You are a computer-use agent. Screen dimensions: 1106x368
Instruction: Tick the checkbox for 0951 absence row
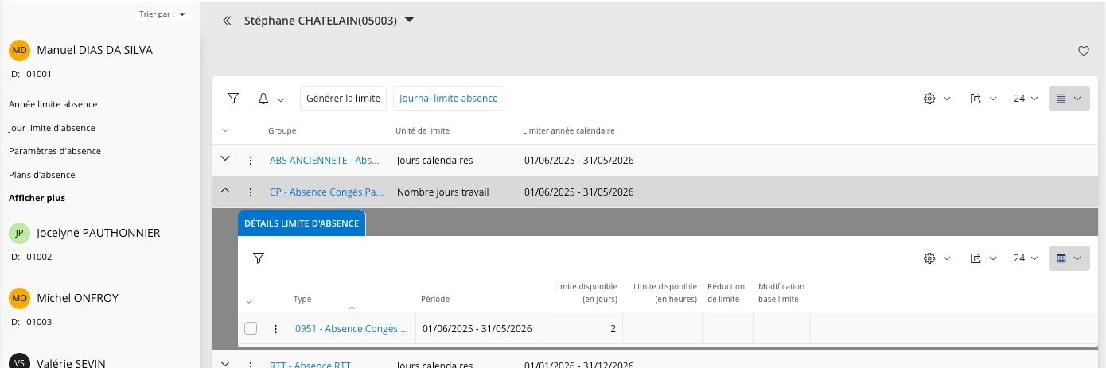pyautogui.click(x=251, y=328)
